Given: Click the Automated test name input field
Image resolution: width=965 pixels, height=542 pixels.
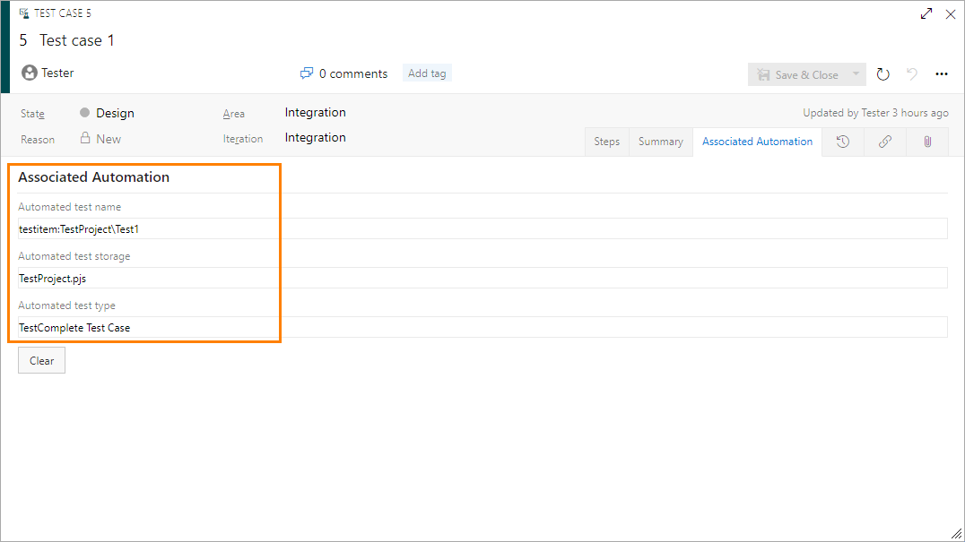Looking at the screenshot, I should click(x=359, y=228).
